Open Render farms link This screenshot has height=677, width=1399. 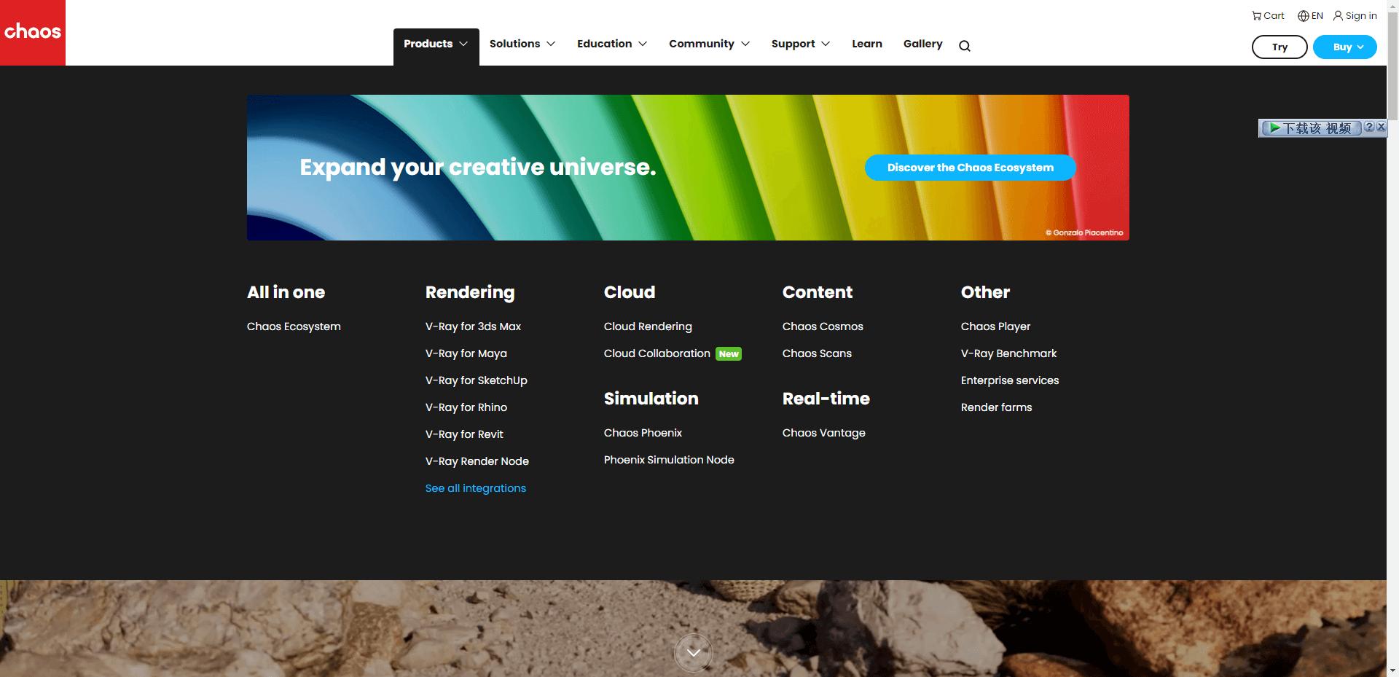[996, 407]
